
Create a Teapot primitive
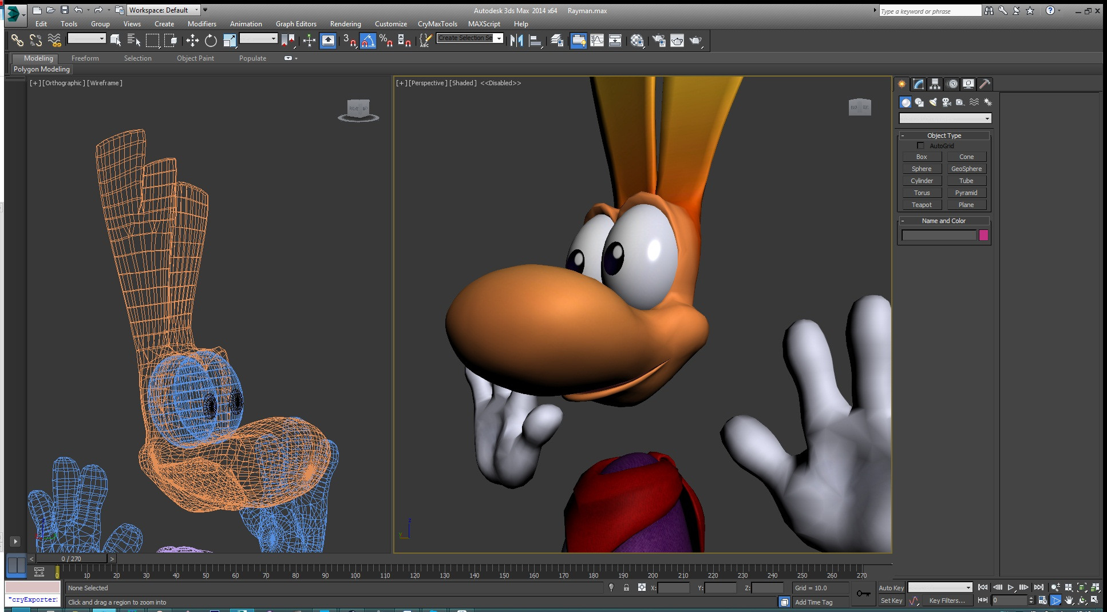[x=922, y=205]
